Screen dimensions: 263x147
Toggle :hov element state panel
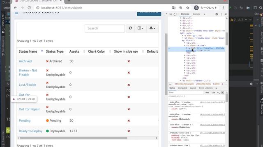tap(207, 93)
